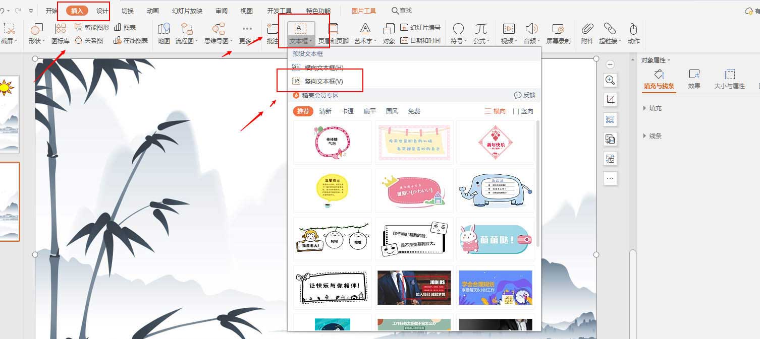This screenshot has height=339, width=760.
Task: Open the 流程图 flowchart tool
Action: click(187, 33)
